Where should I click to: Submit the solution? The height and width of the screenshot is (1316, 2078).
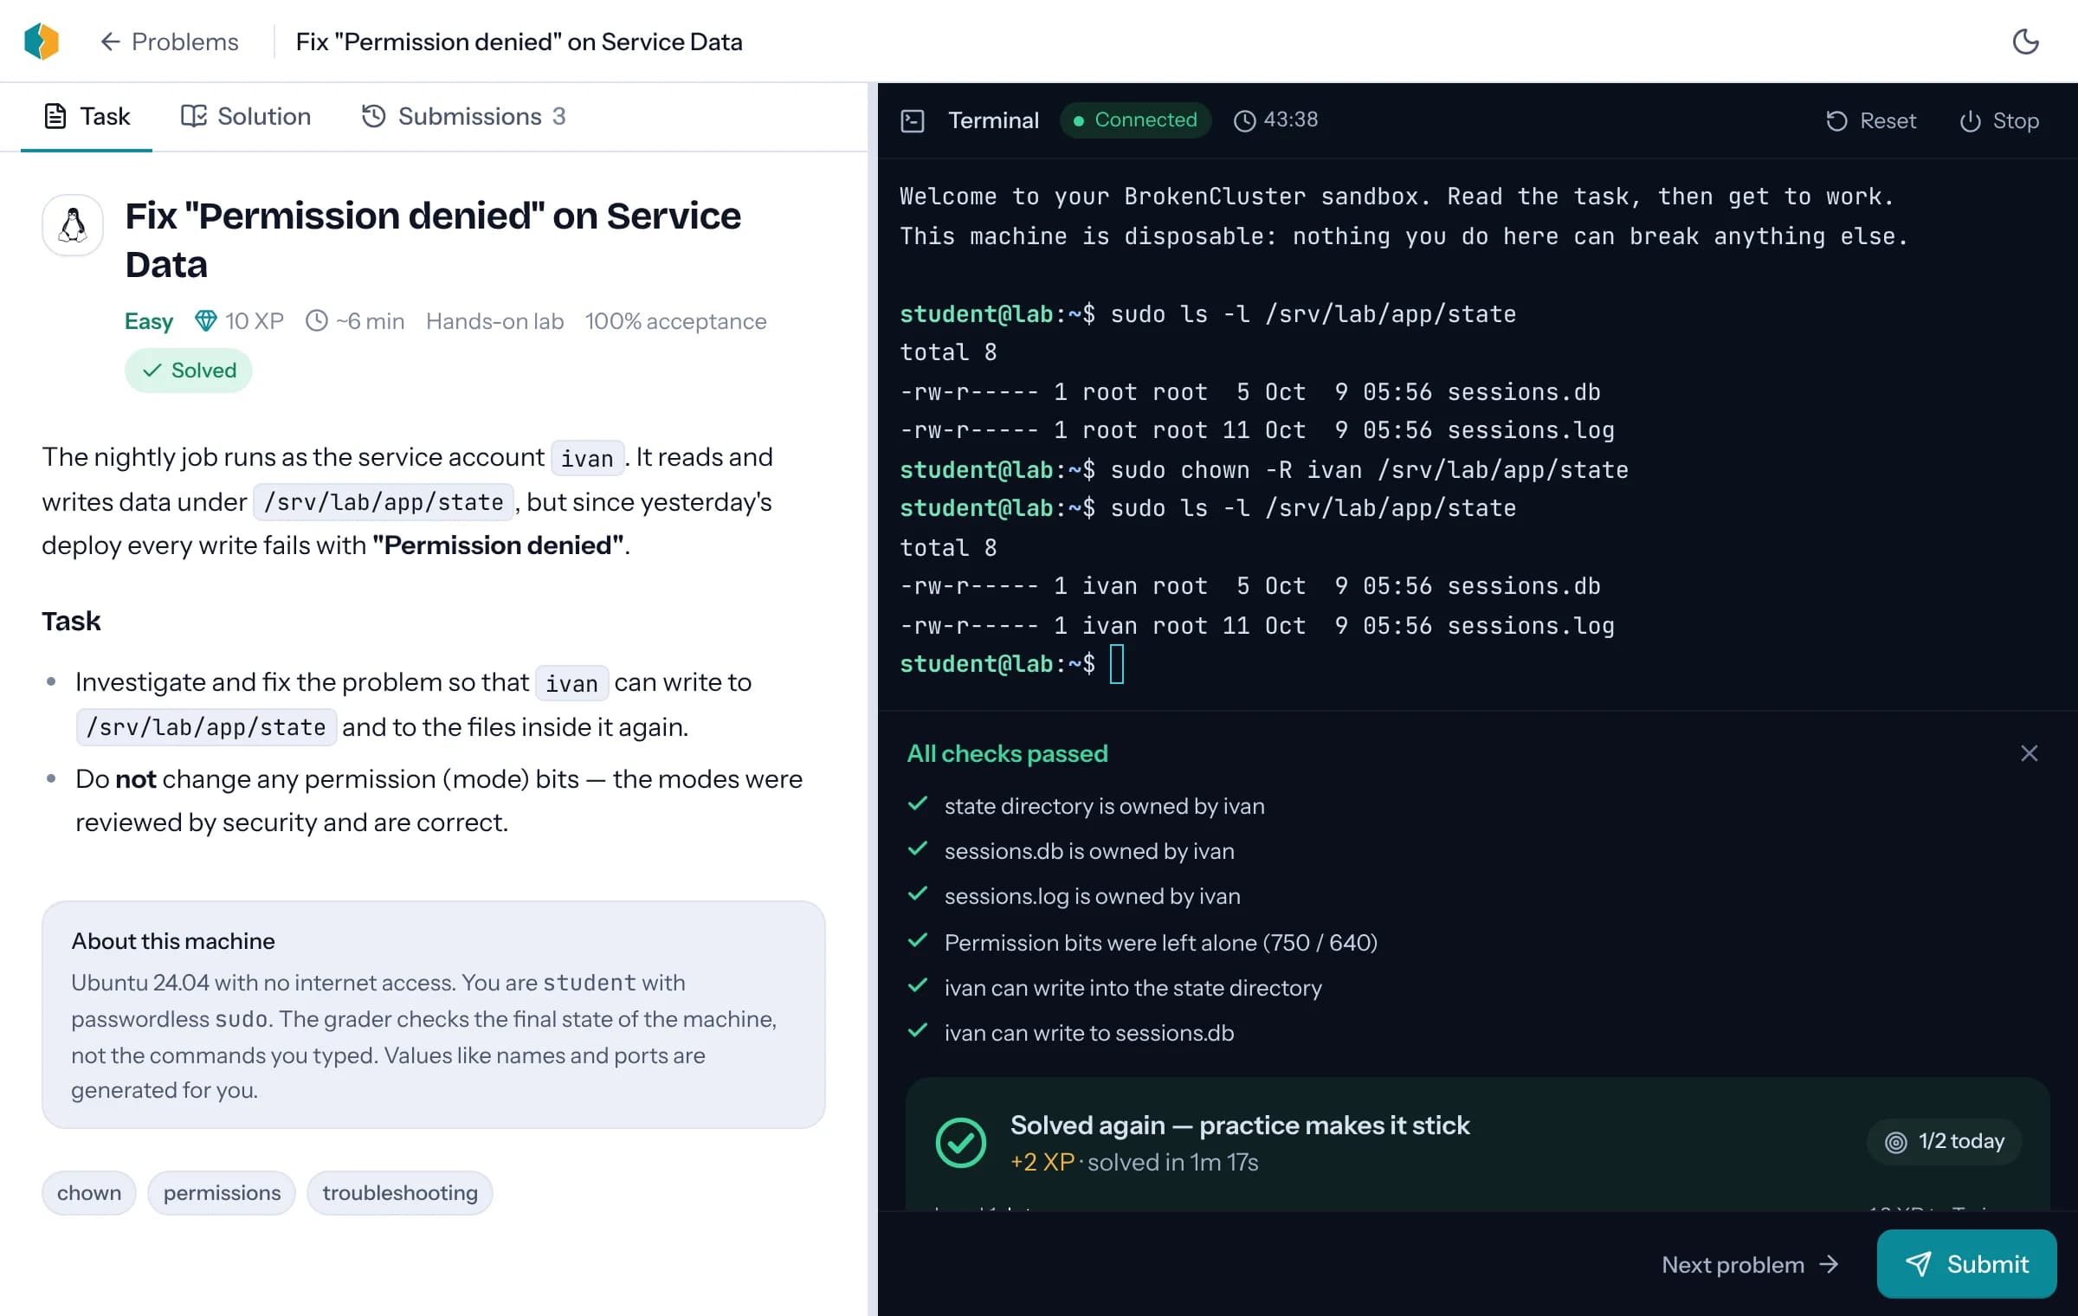click(1966, 1264)
